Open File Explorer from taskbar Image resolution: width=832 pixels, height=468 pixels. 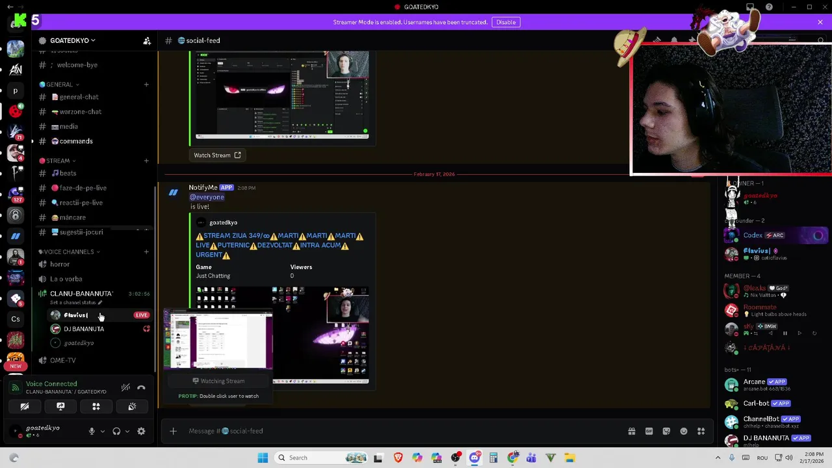point(569,458)
